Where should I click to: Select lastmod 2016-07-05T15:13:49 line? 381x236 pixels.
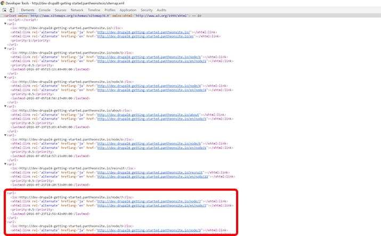click(50, 69)
